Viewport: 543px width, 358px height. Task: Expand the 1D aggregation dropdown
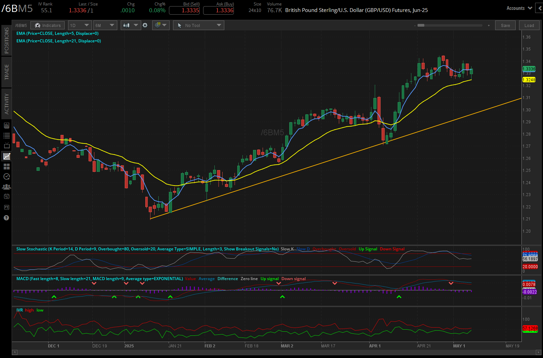(x=80, y=25)
